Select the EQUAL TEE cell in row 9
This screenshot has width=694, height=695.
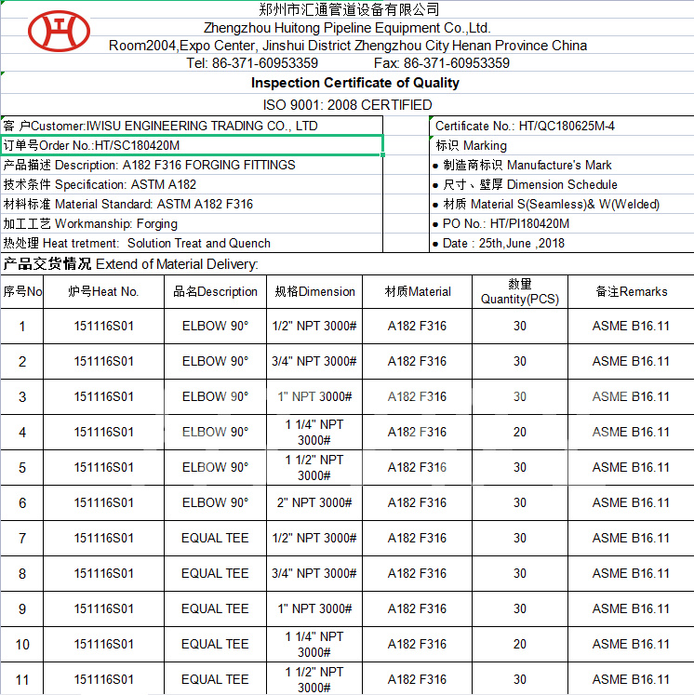[x=216, y=609]
